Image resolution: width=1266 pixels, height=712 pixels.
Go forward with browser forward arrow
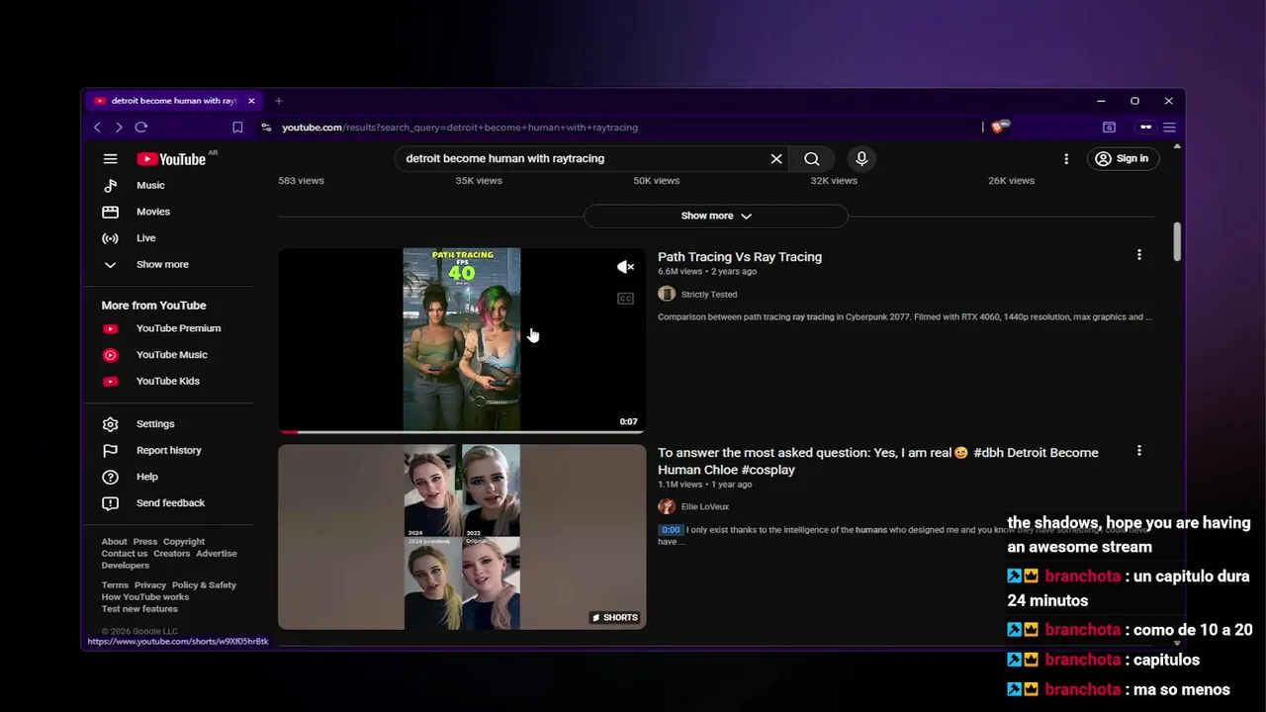tap(119, 128)
